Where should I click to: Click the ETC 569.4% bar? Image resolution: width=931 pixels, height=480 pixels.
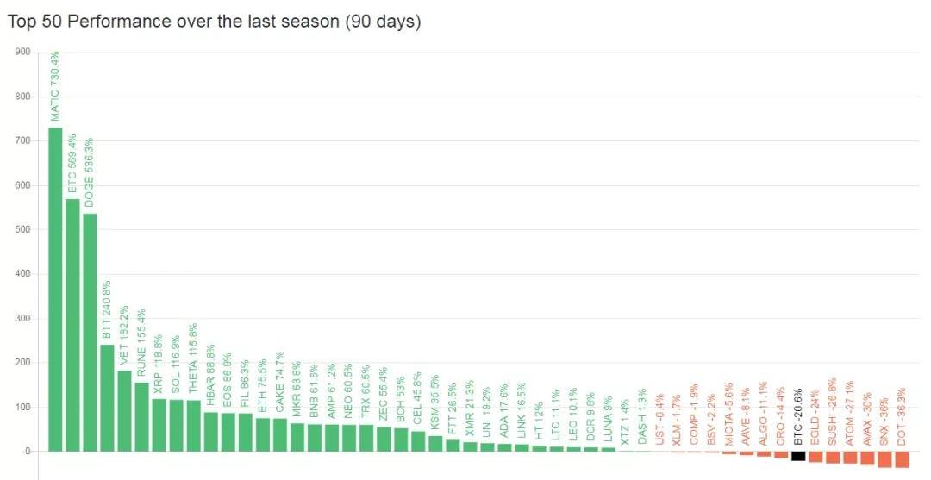pyautogui.click(x=72, y=325)
